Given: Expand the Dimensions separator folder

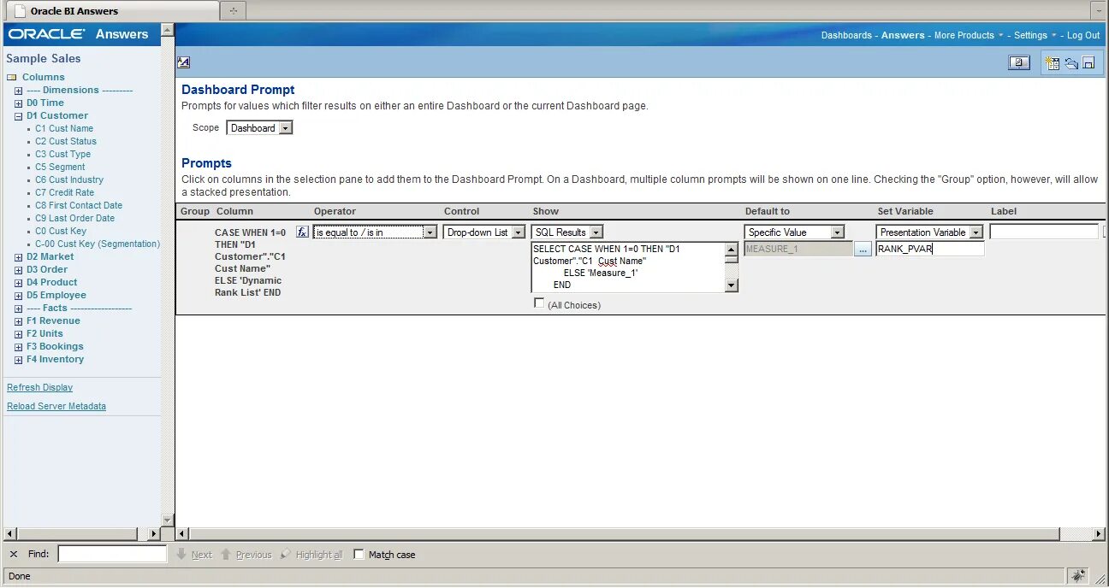Looking at the screenshot, I should click(19, 90).
